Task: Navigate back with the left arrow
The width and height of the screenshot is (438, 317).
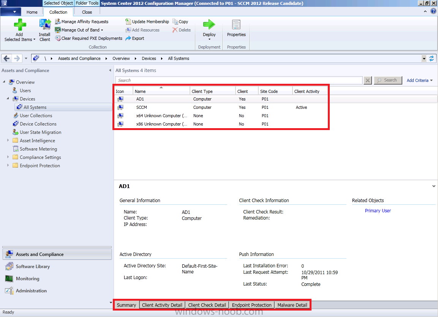Action: point(7,58)
